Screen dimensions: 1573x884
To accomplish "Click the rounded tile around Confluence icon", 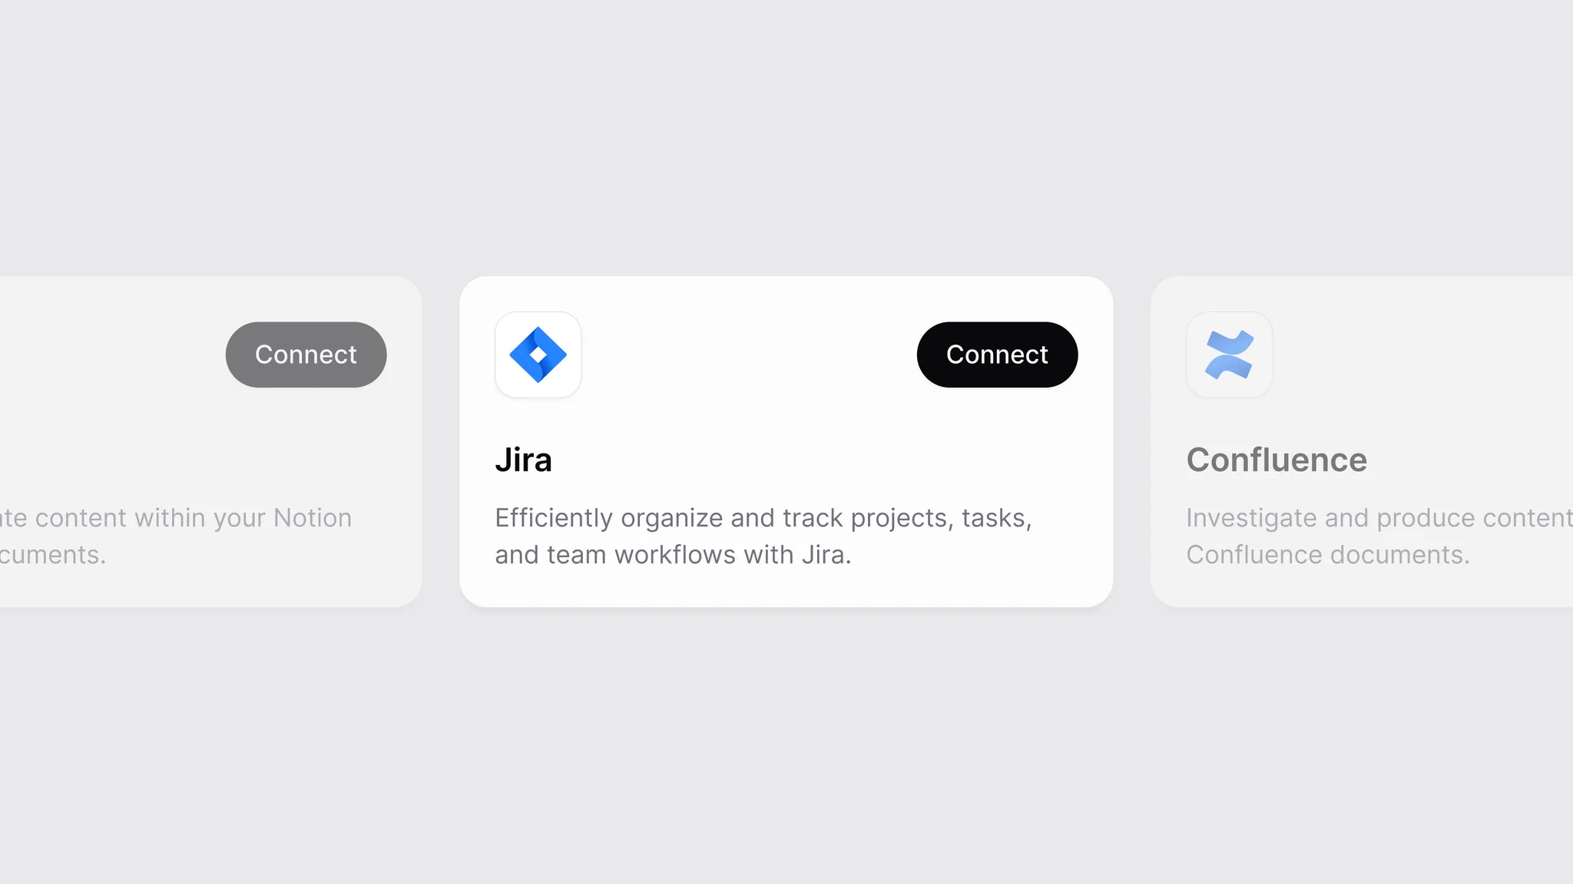I will (x=1229, y=355).
